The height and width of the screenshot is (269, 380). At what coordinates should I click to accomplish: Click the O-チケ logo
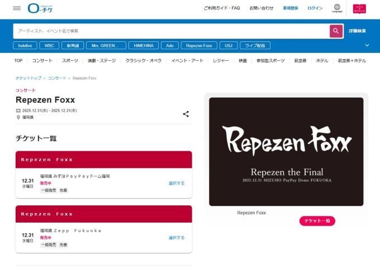point(41,8)
